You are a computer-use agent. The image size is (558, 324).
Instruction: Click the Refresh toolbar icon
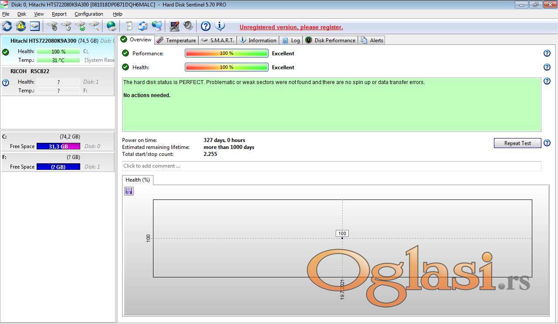[7, 26]
